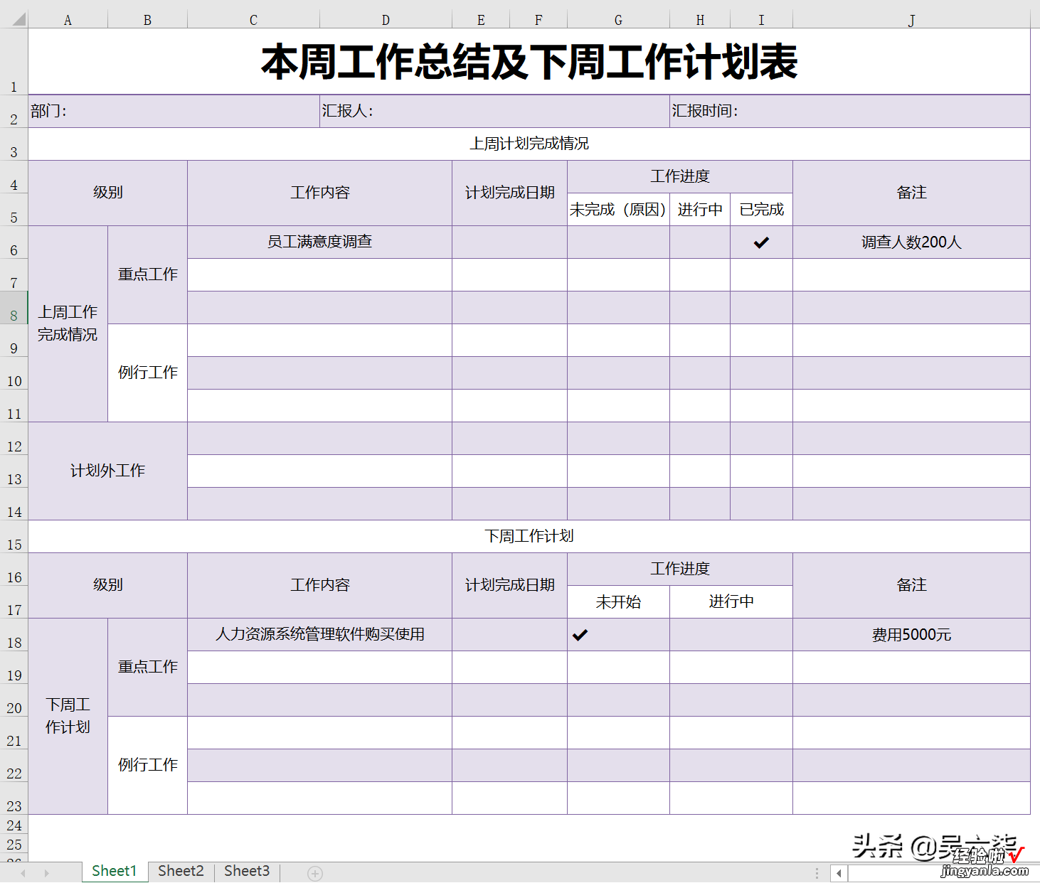This screenshot has width=1040, height=883.
Task: Click the 汇报时间: cell
Action: (850, 111)
